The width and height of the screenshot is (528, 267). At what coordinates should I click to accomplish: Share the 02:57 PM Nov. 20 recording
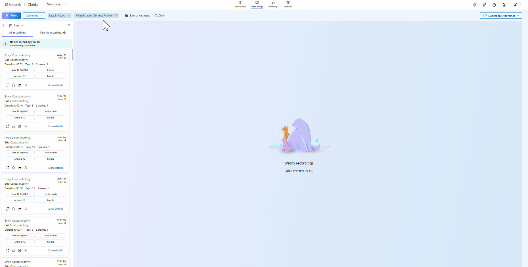(x=20, y=85)
